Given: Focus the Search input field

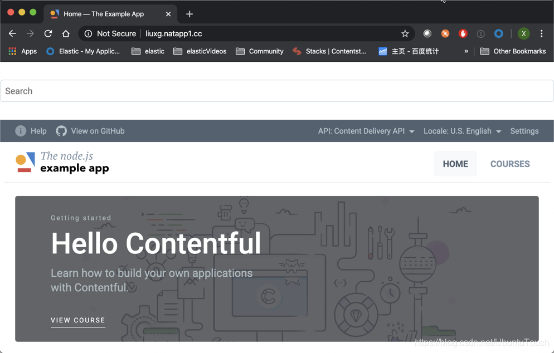Looking at the screenshot, I should [277, 91].
